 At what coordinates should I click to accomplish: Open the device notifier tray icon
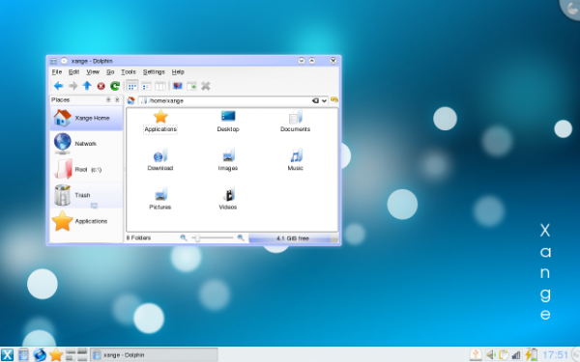[x=476, y=355]
